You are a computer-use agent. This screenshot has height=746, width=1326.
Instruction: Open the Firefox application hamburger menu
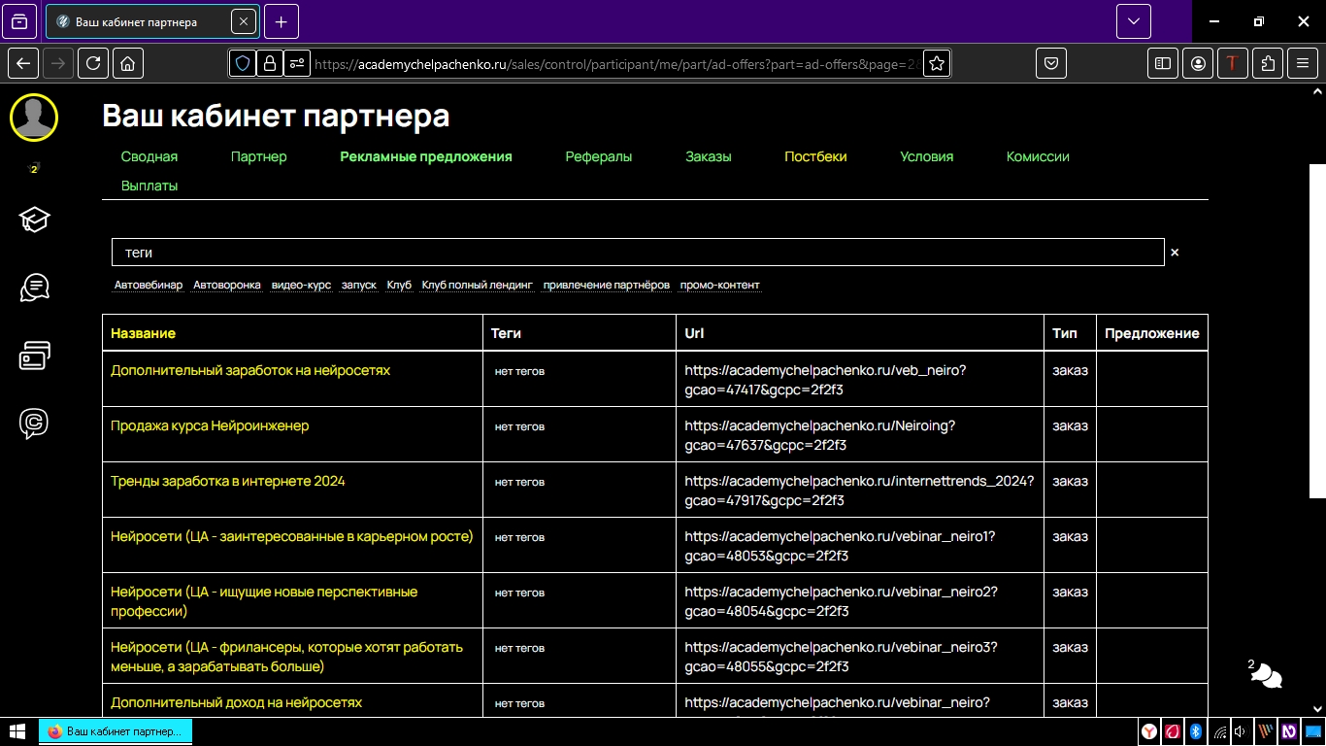(x=1303, y=63)
